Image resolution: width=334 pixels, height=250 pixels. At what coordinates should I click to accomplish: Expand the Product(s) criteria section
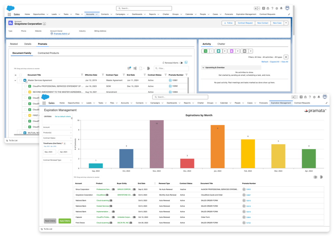tap(57, 133)
